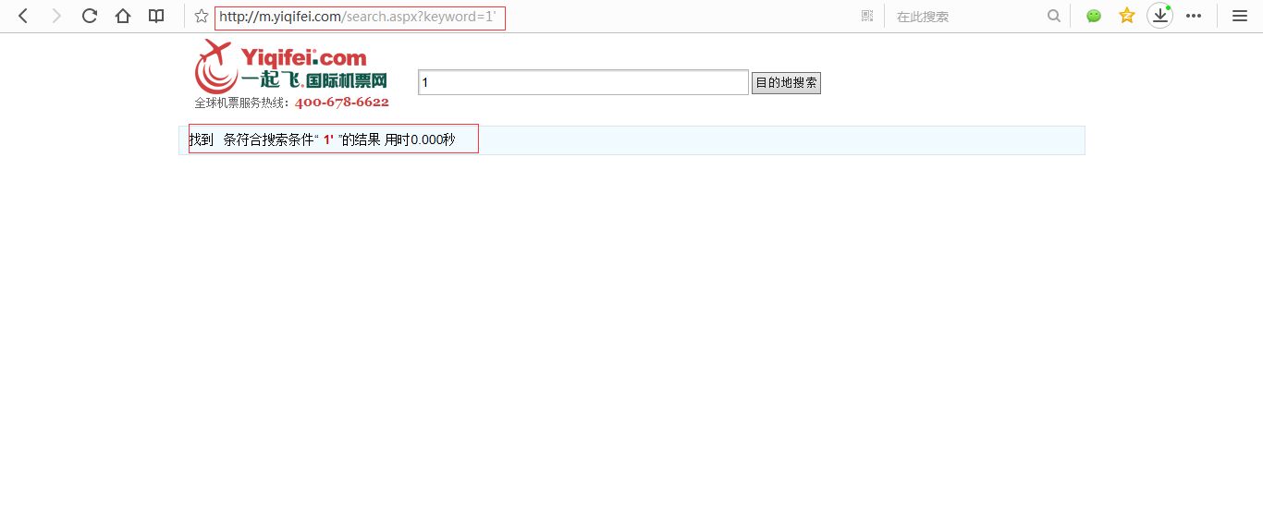This screenshot has height=521, width=1263.
Task: Go back to the previous page
Action: [23, 16]
